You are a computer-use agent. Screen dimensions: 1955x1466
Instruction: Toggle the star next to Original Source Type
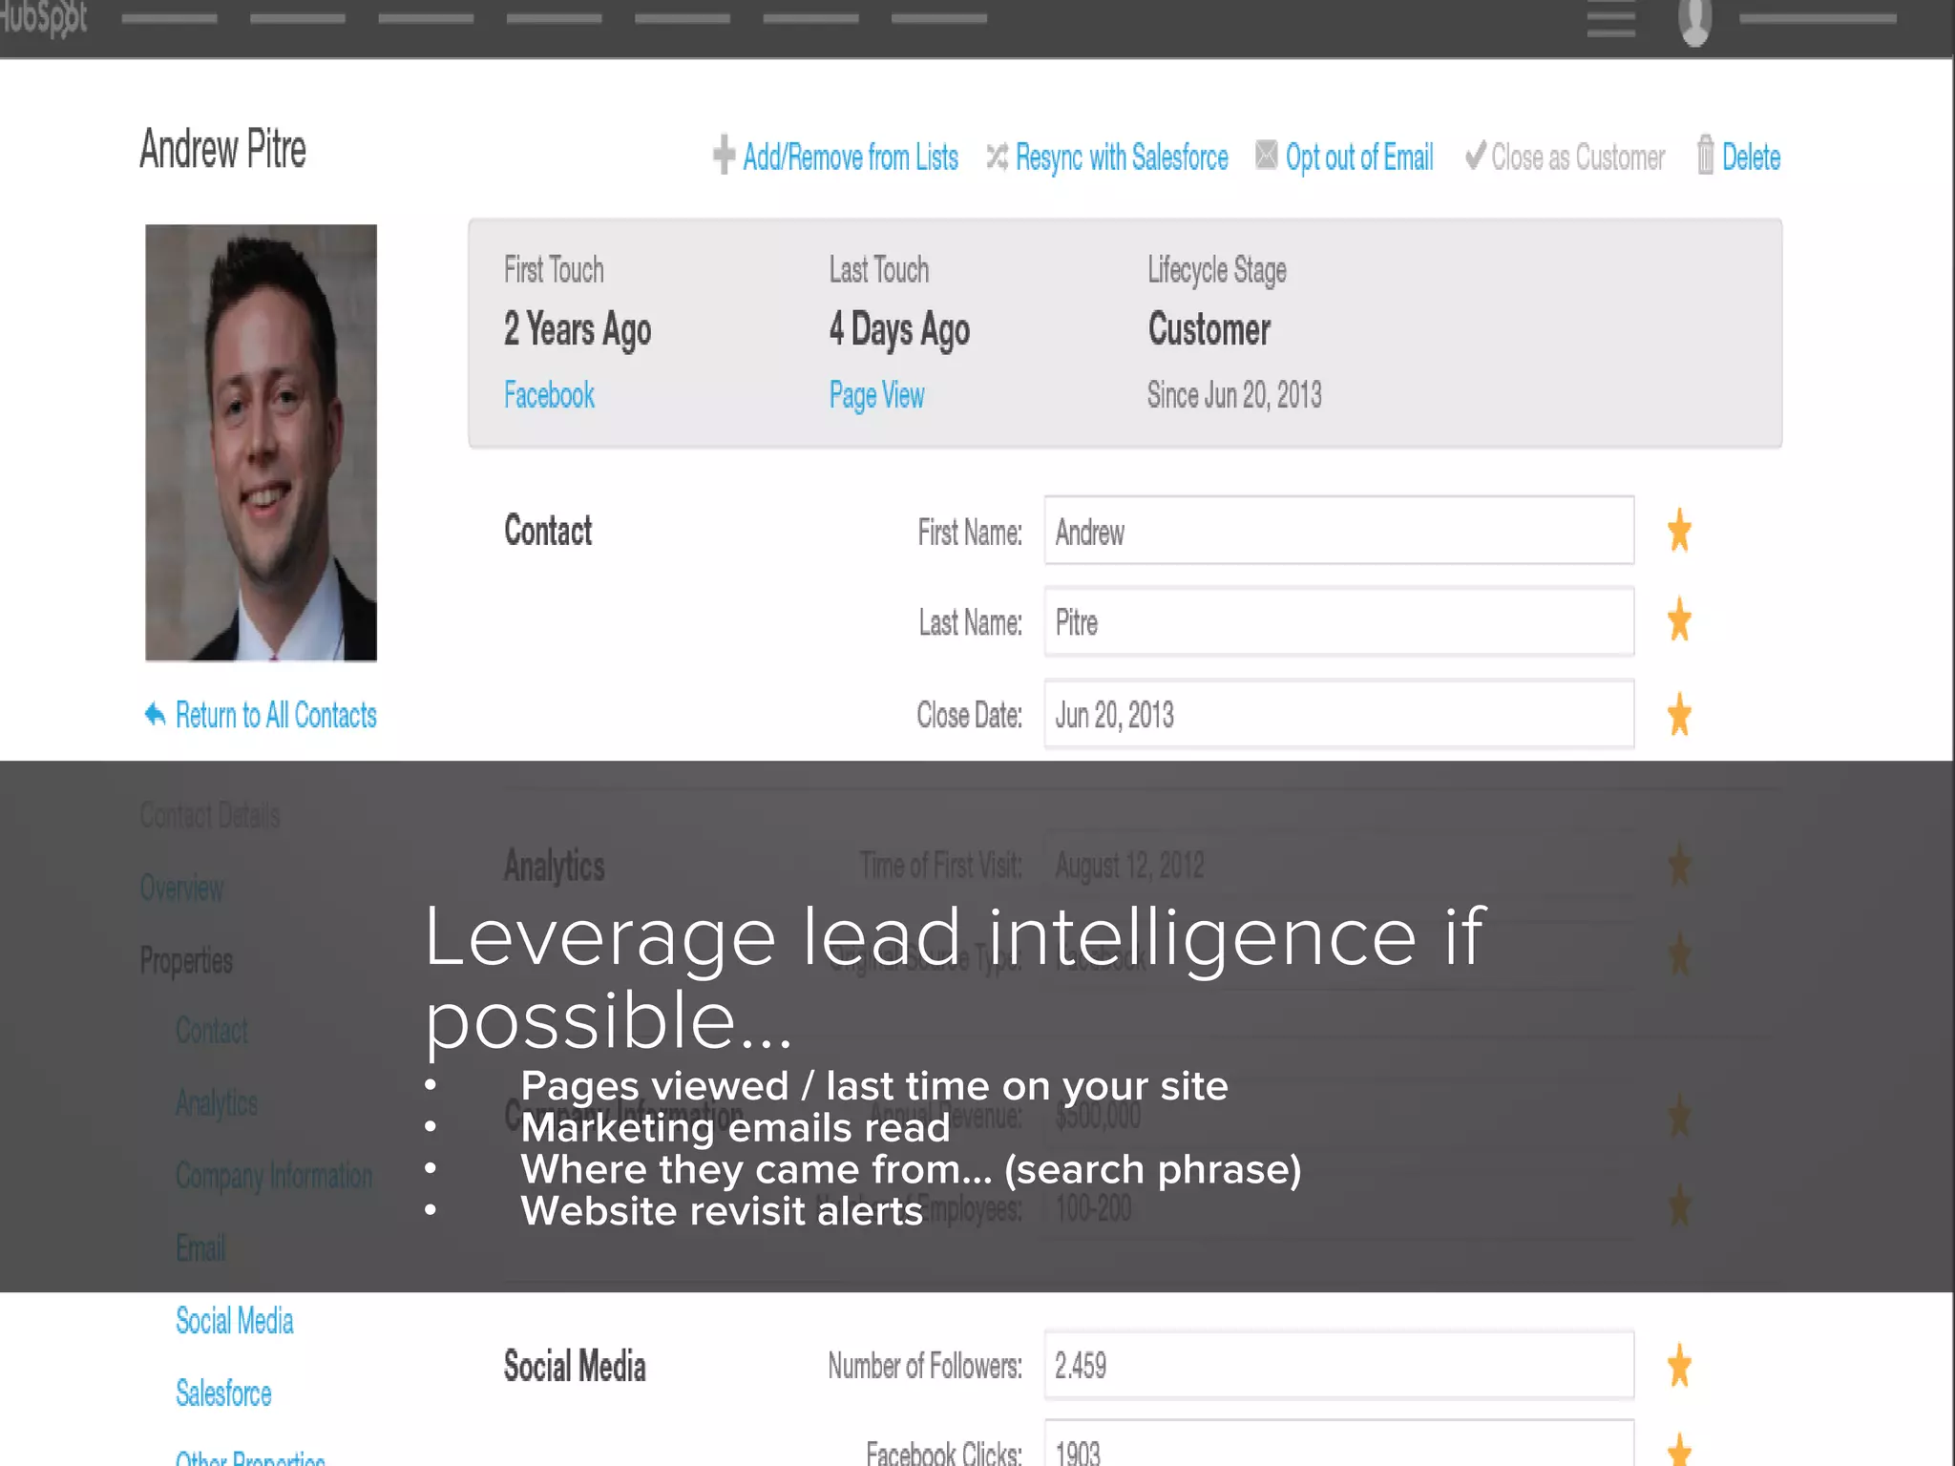(1679, 954)
